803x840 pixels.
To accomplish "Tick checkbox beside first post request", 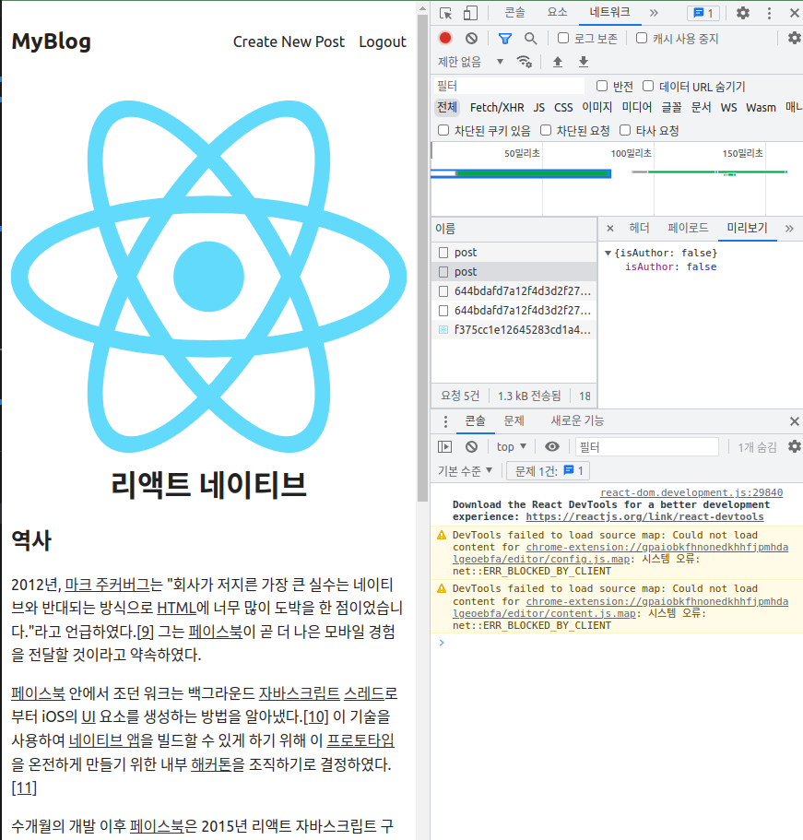I will pyautogui.click(x=443, y=253).
